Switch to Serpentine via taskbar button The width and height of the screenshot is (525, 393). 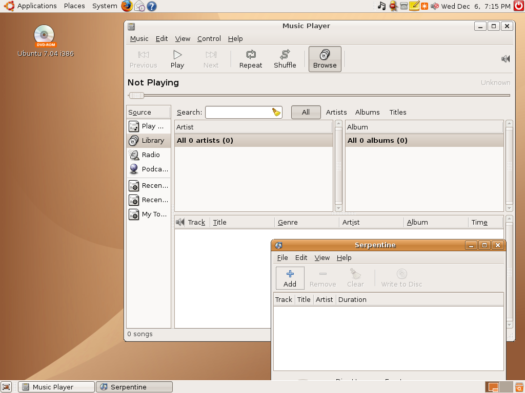(134, 387)
